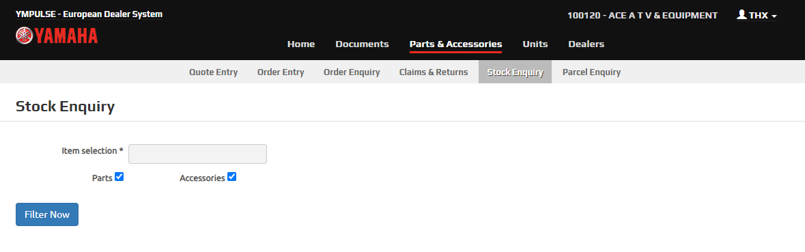Image resolution: width=805 pixels, height=252 pixels.
Task: Uncheck the Parts checkbox
Action: (x=119, y=177)
